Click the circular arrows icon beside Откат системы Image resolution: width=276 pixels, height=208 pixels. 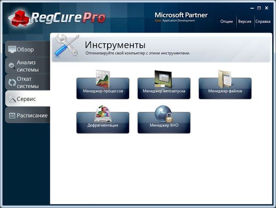[x=12, y=83]
